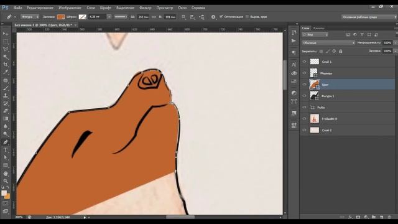
Task: Open path arrangement icon in options bar
Action: [201, 17]
